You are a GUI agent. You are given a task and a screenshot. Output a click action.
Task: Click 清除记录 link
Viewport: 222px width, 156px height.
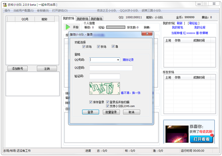tap(128, 60)
